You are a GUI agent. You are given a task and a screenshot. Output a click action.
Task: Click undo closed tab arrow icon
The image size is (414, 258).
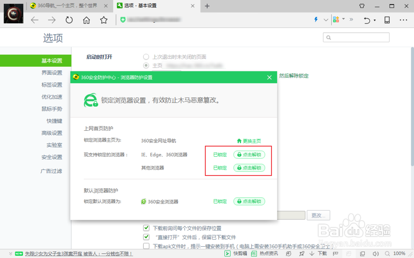pyautogui.click(x=367, y=20)
